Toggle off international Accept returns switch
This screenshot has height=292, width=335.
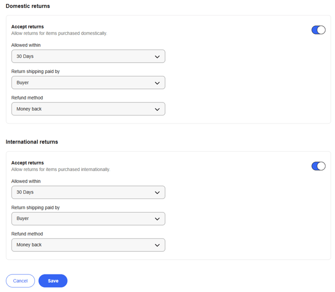click(x=318, y=166)
